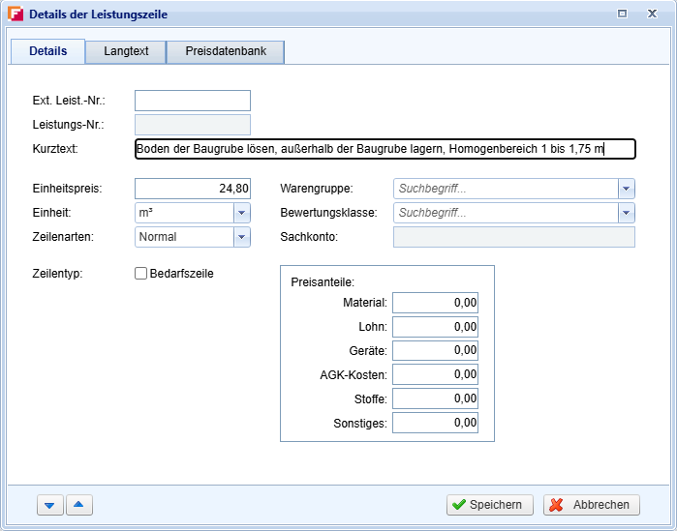Maximize the dialog window
The image size is (677, 531).
point(622,14)
